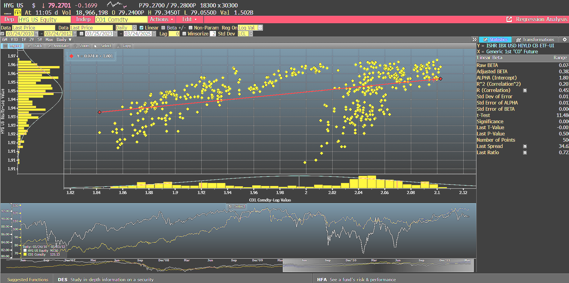Open the pop-out icon beside Regression Analysis
This screenshot has width=569, height=283.
[509, 19]
